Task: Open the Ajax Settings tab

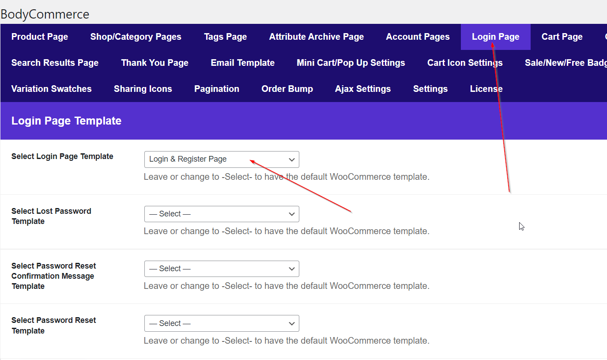Action: point(362,89)
